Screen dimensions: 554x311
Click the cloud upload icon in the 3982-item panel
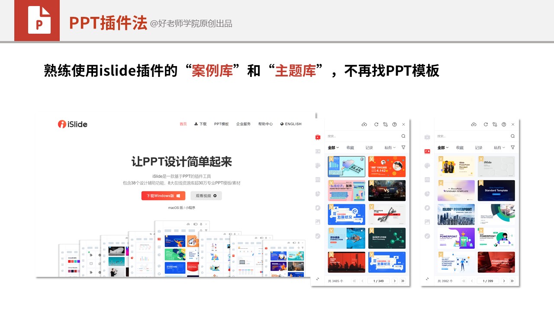[x=474, y=124]
